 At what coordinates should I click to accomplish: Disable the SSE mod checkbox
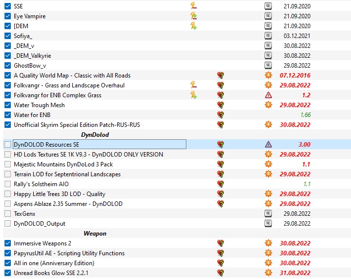click(x=7, y=6)
